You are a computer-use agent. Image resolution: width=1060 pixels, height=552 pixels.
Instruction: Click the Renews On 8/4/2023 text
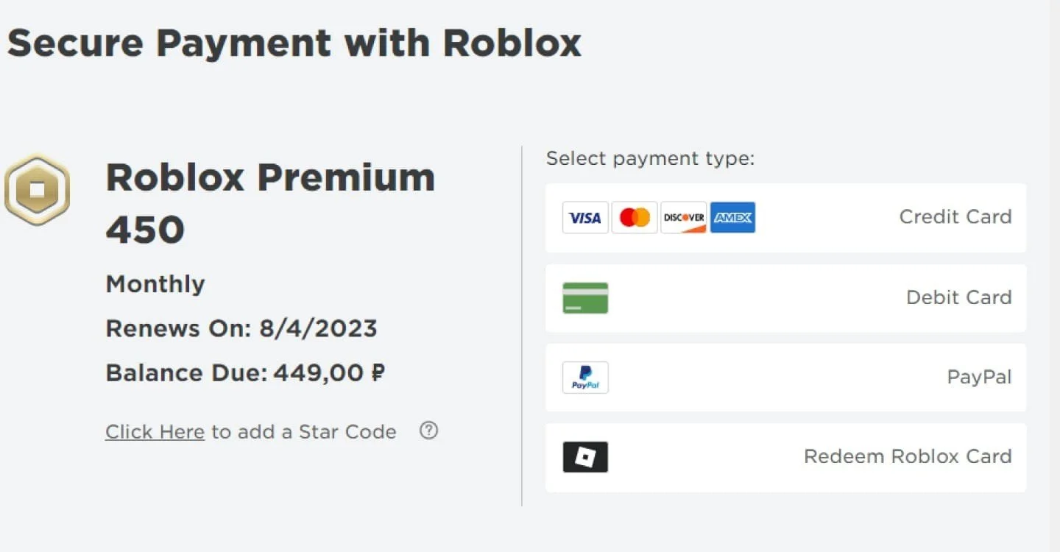click(241, 328)
